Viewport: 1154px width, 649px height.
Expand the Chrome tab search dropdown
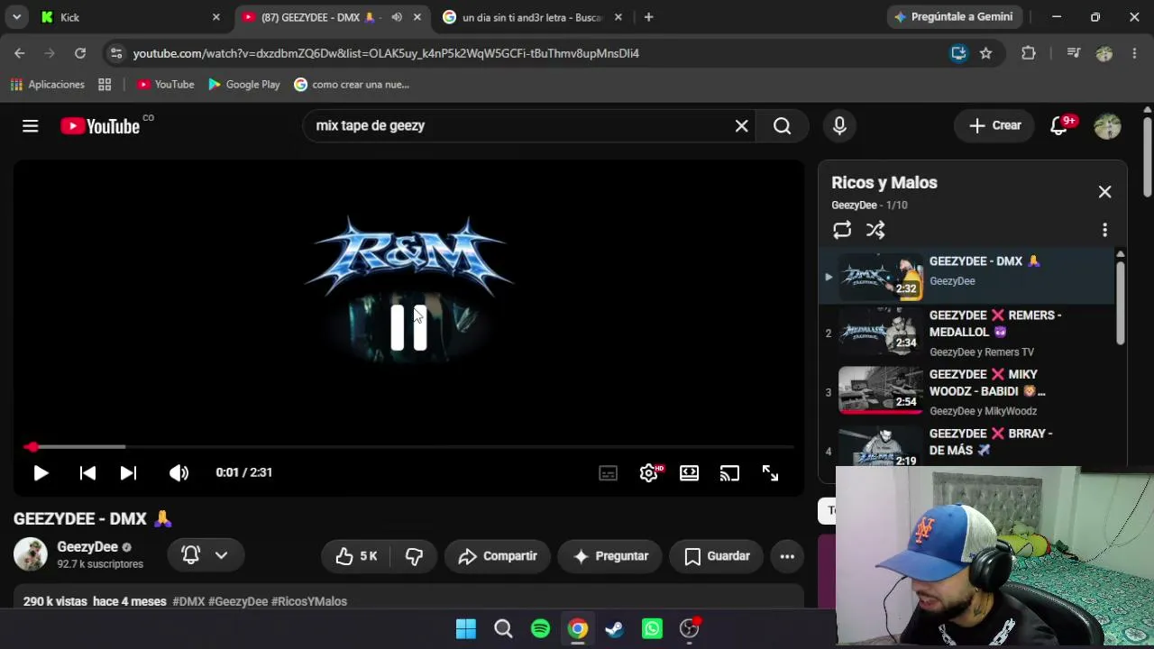pos(16,17)
